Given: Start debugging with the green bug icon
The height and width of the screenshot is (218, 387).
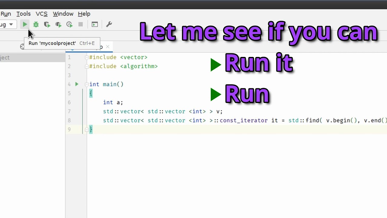Looking at the screenshot, I should (36, 25).
